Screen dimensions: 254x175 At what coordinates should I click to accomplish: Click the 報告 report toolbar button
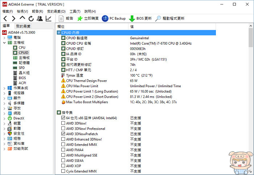point(66,19)
